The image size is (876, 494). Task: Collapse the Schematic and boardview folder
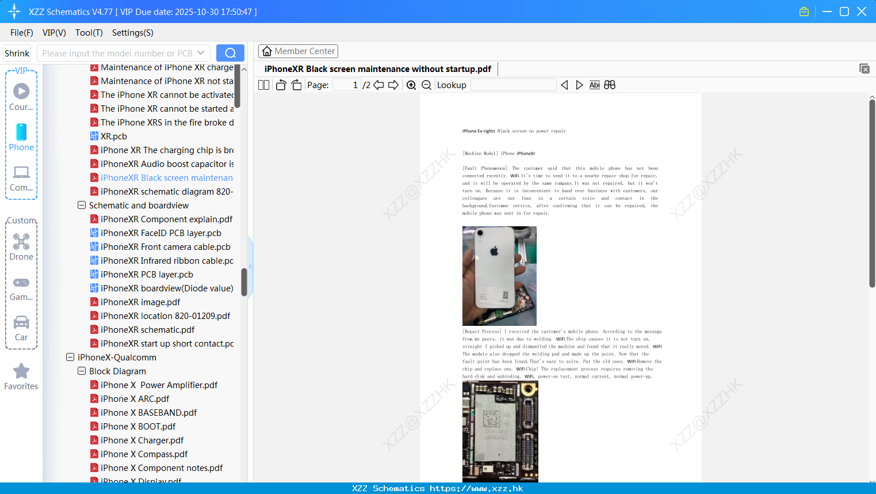click(82, 206)
